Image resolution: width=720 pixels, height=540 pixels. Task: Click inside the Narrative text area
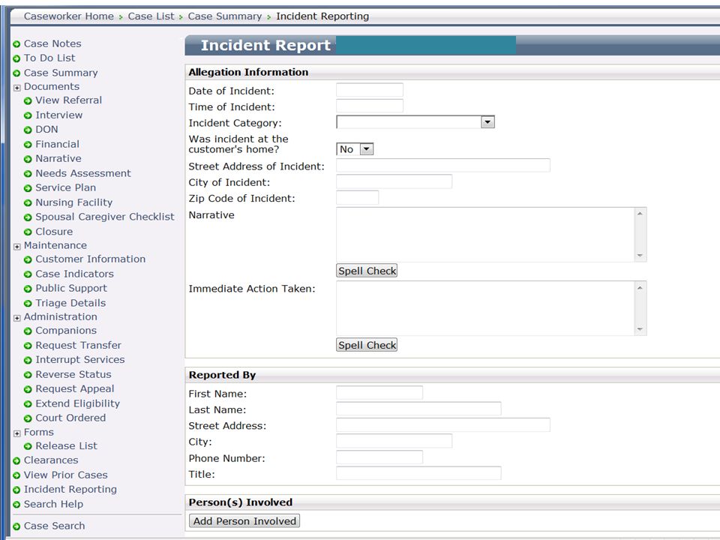[485, 235]
